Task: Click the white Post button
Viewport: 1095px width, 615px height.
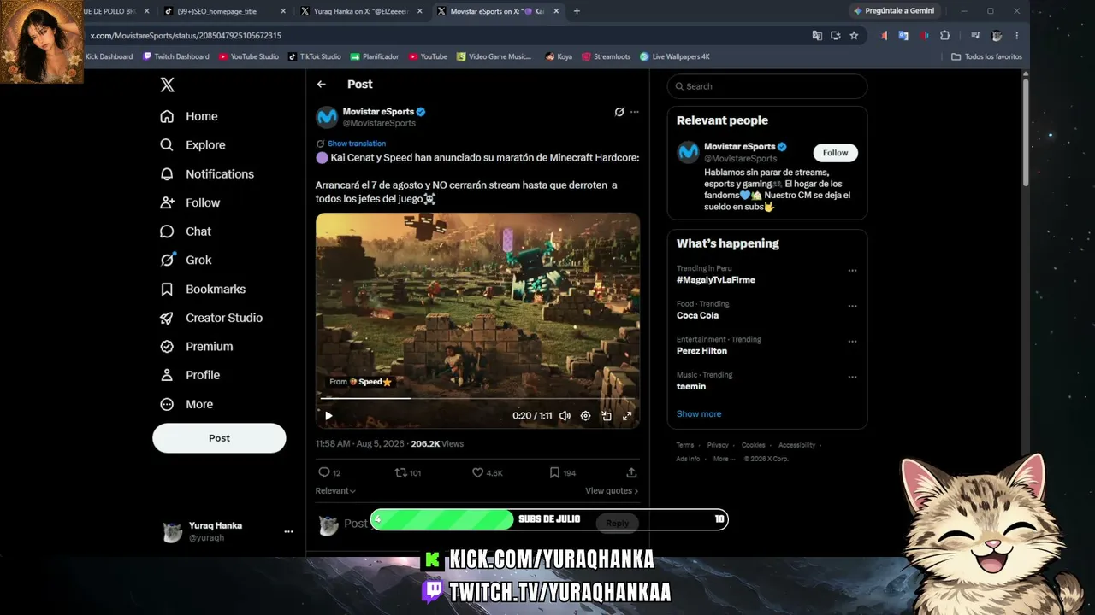Action: [219, 438]
